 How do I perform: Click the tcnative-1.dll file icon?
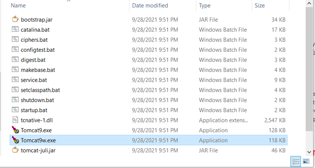coord(15,120)
